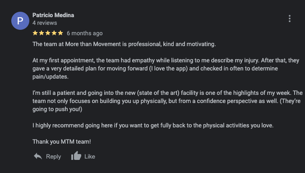Open Patricio Medina's profile name link

coord(53,15)
